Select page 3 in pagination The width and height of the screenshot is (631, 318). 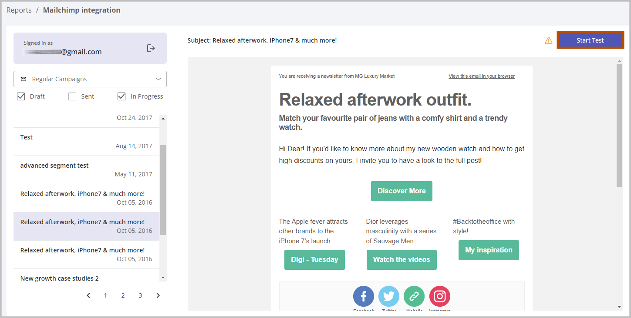[x=140, y=295]
